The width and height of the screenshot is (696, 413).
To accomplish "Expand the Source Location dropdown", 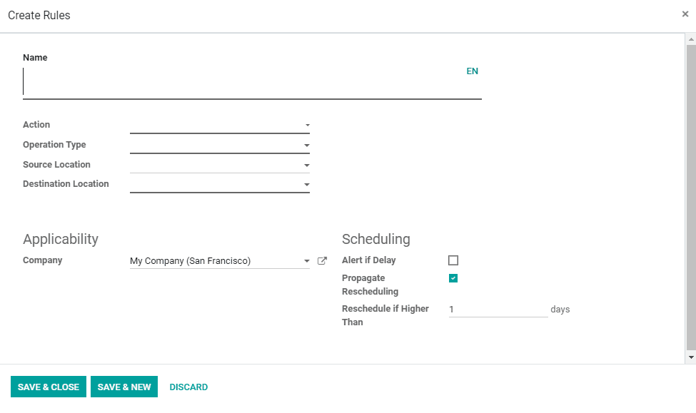I will coord(307,165).
